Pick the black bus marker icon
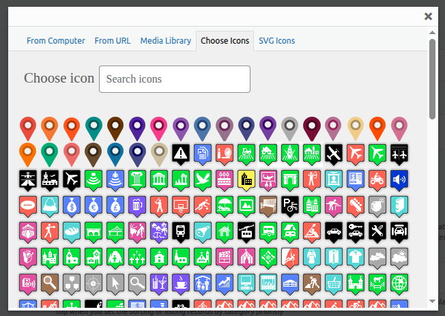Screen dimensions: 445x316 coord(180,233)
